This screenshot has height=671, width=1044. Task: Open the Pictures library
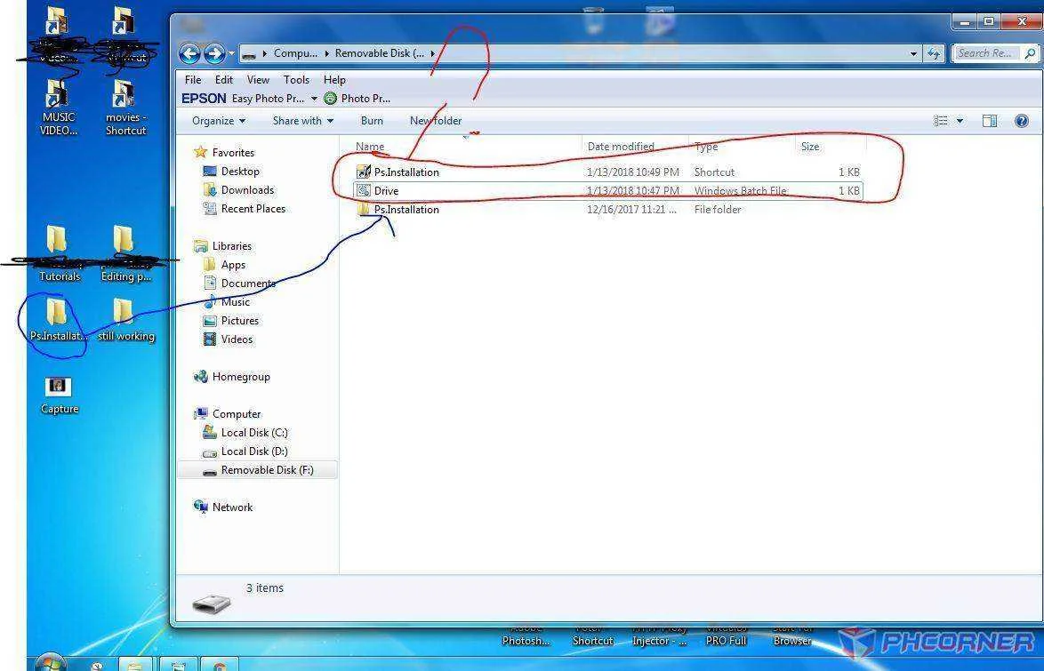(x=240, y=321)
